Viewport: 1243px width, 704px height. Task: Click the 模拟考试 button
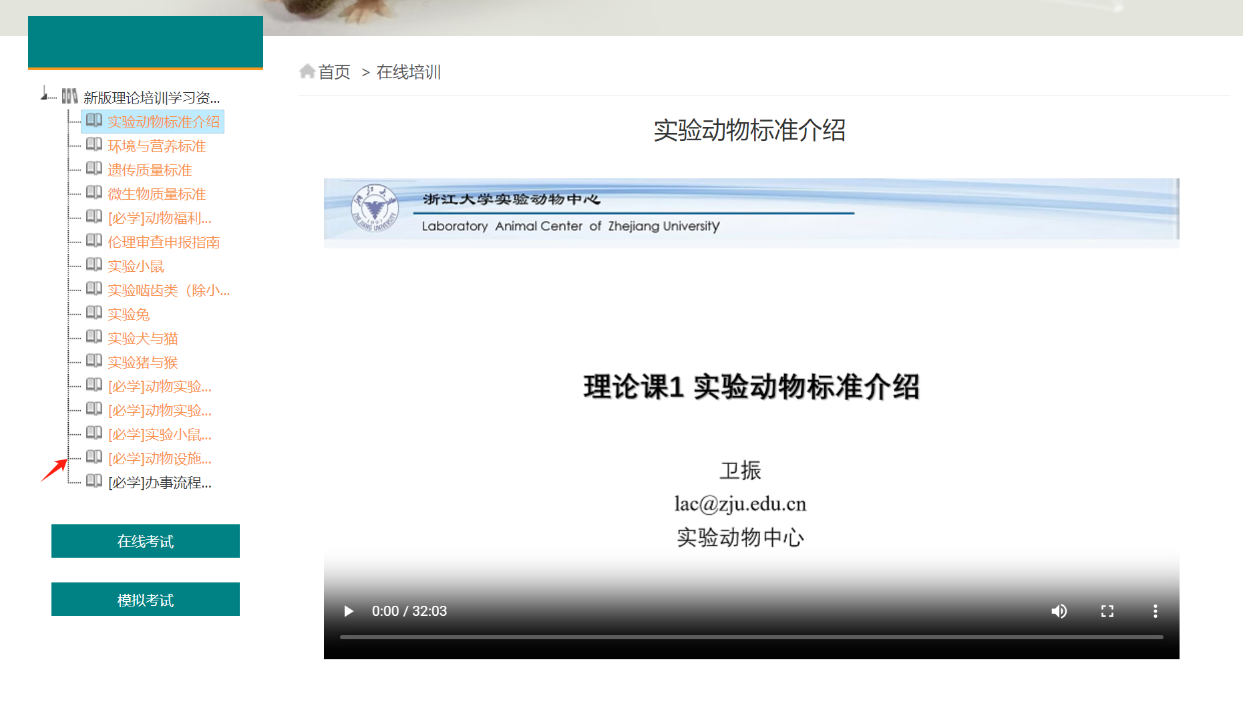[146, 599]
